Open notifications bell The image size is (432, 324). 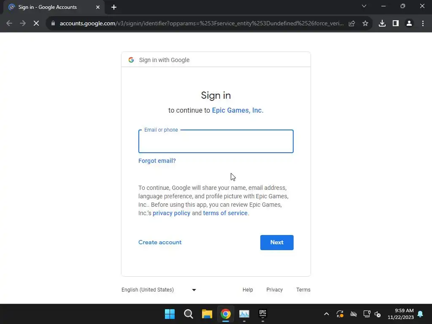[x=421, y=314]
